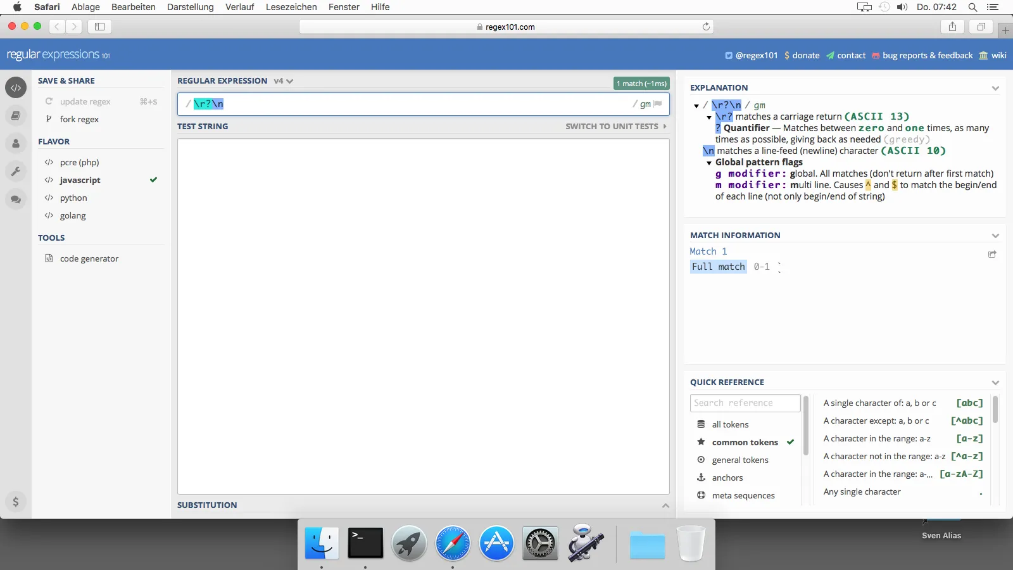Open Finder from the Dock
Viewport: 1013px width, 570px height.
tap(322, 543)
